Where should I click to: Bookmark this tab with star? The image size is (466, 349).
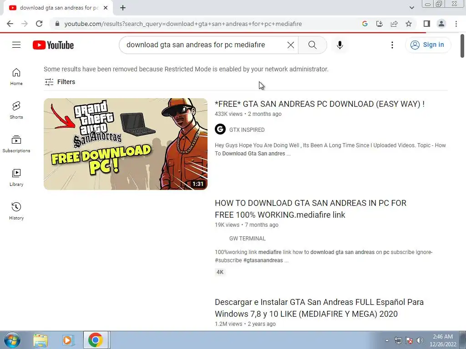coord(409,24)
